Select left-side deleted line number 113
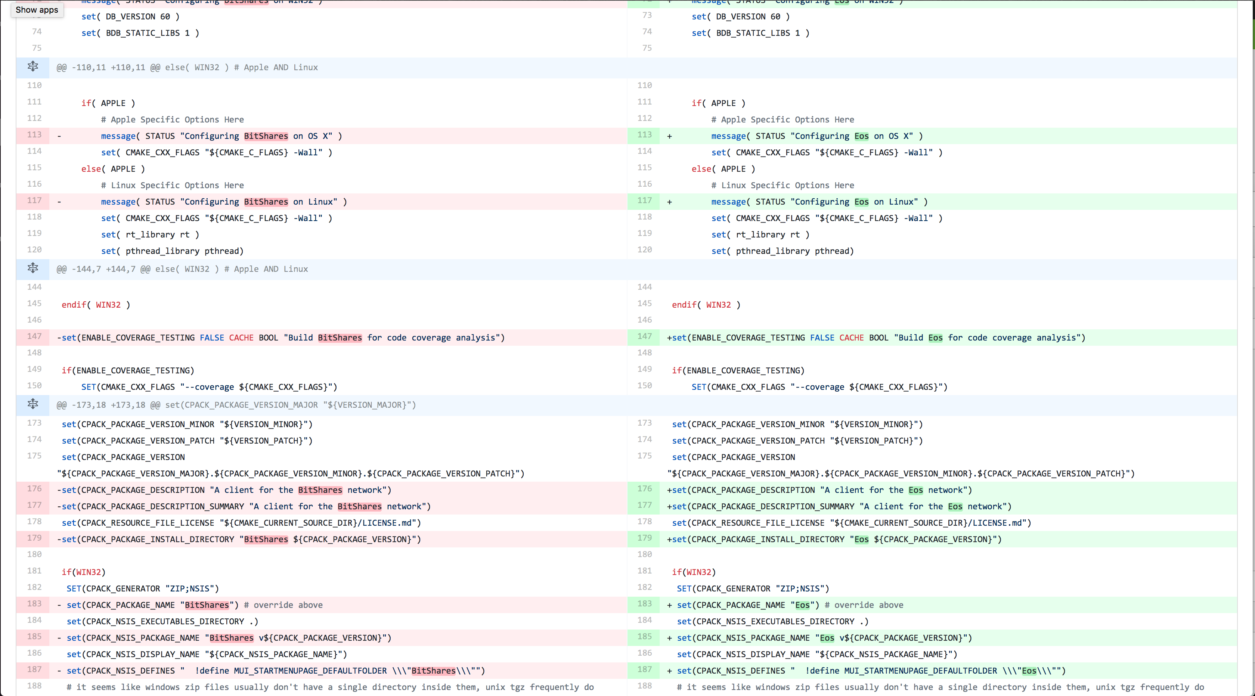 click(34, 135)
